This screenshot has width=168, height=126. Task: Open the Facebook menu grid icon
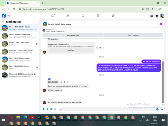pyautogui.click(x=152, y=16)
